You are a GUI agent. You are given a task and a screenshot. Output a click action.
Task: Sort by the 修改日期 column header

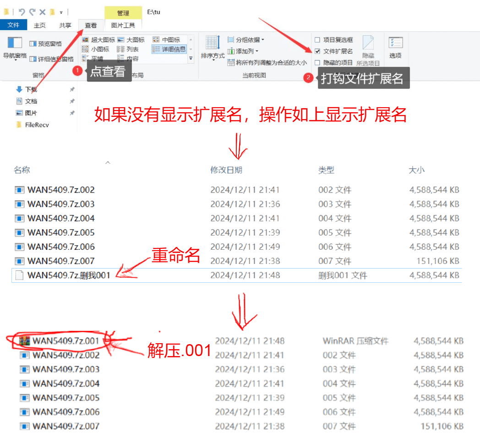(226, 170)
